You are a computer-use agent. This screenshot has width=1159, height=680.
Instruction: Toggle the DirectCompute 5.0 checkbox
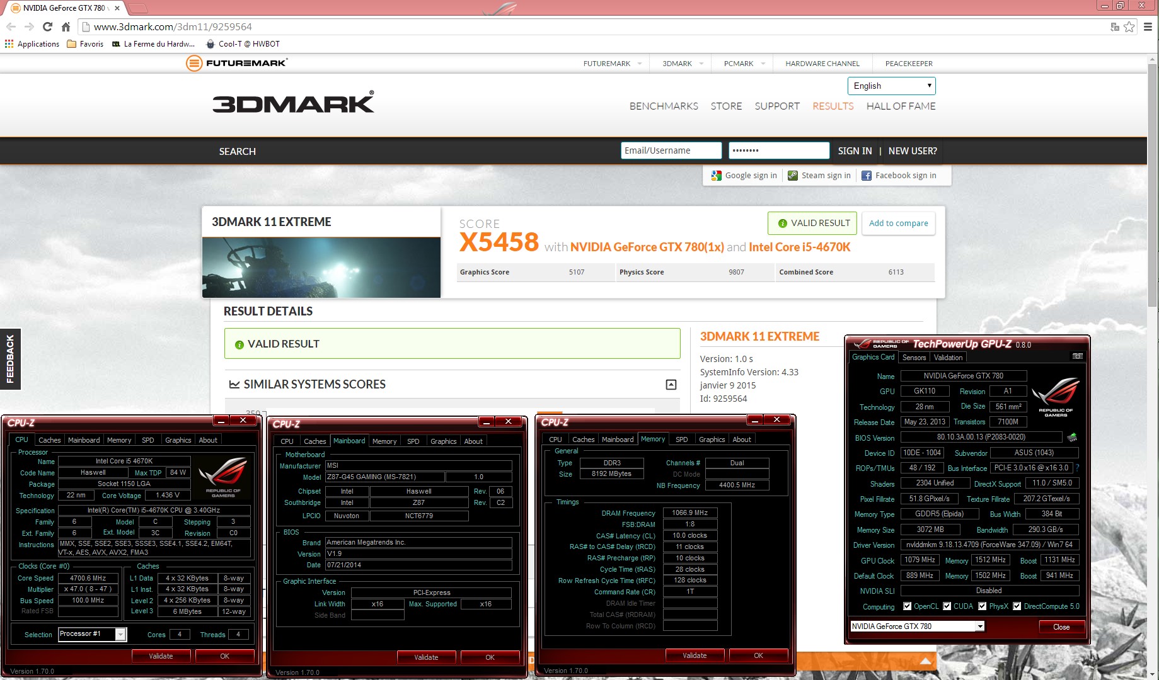pyautogui.click(x=1017, y=606)
